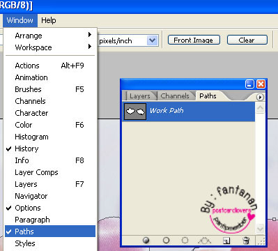Select the Paths tab

[x=208, y=96]
